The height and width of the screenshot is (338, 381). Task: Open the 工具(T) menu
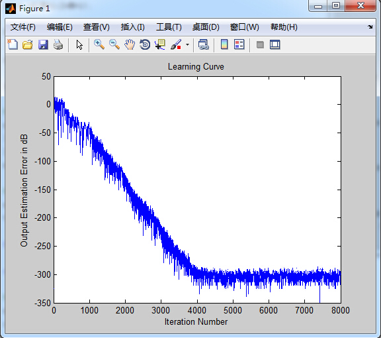pos(169,27)
